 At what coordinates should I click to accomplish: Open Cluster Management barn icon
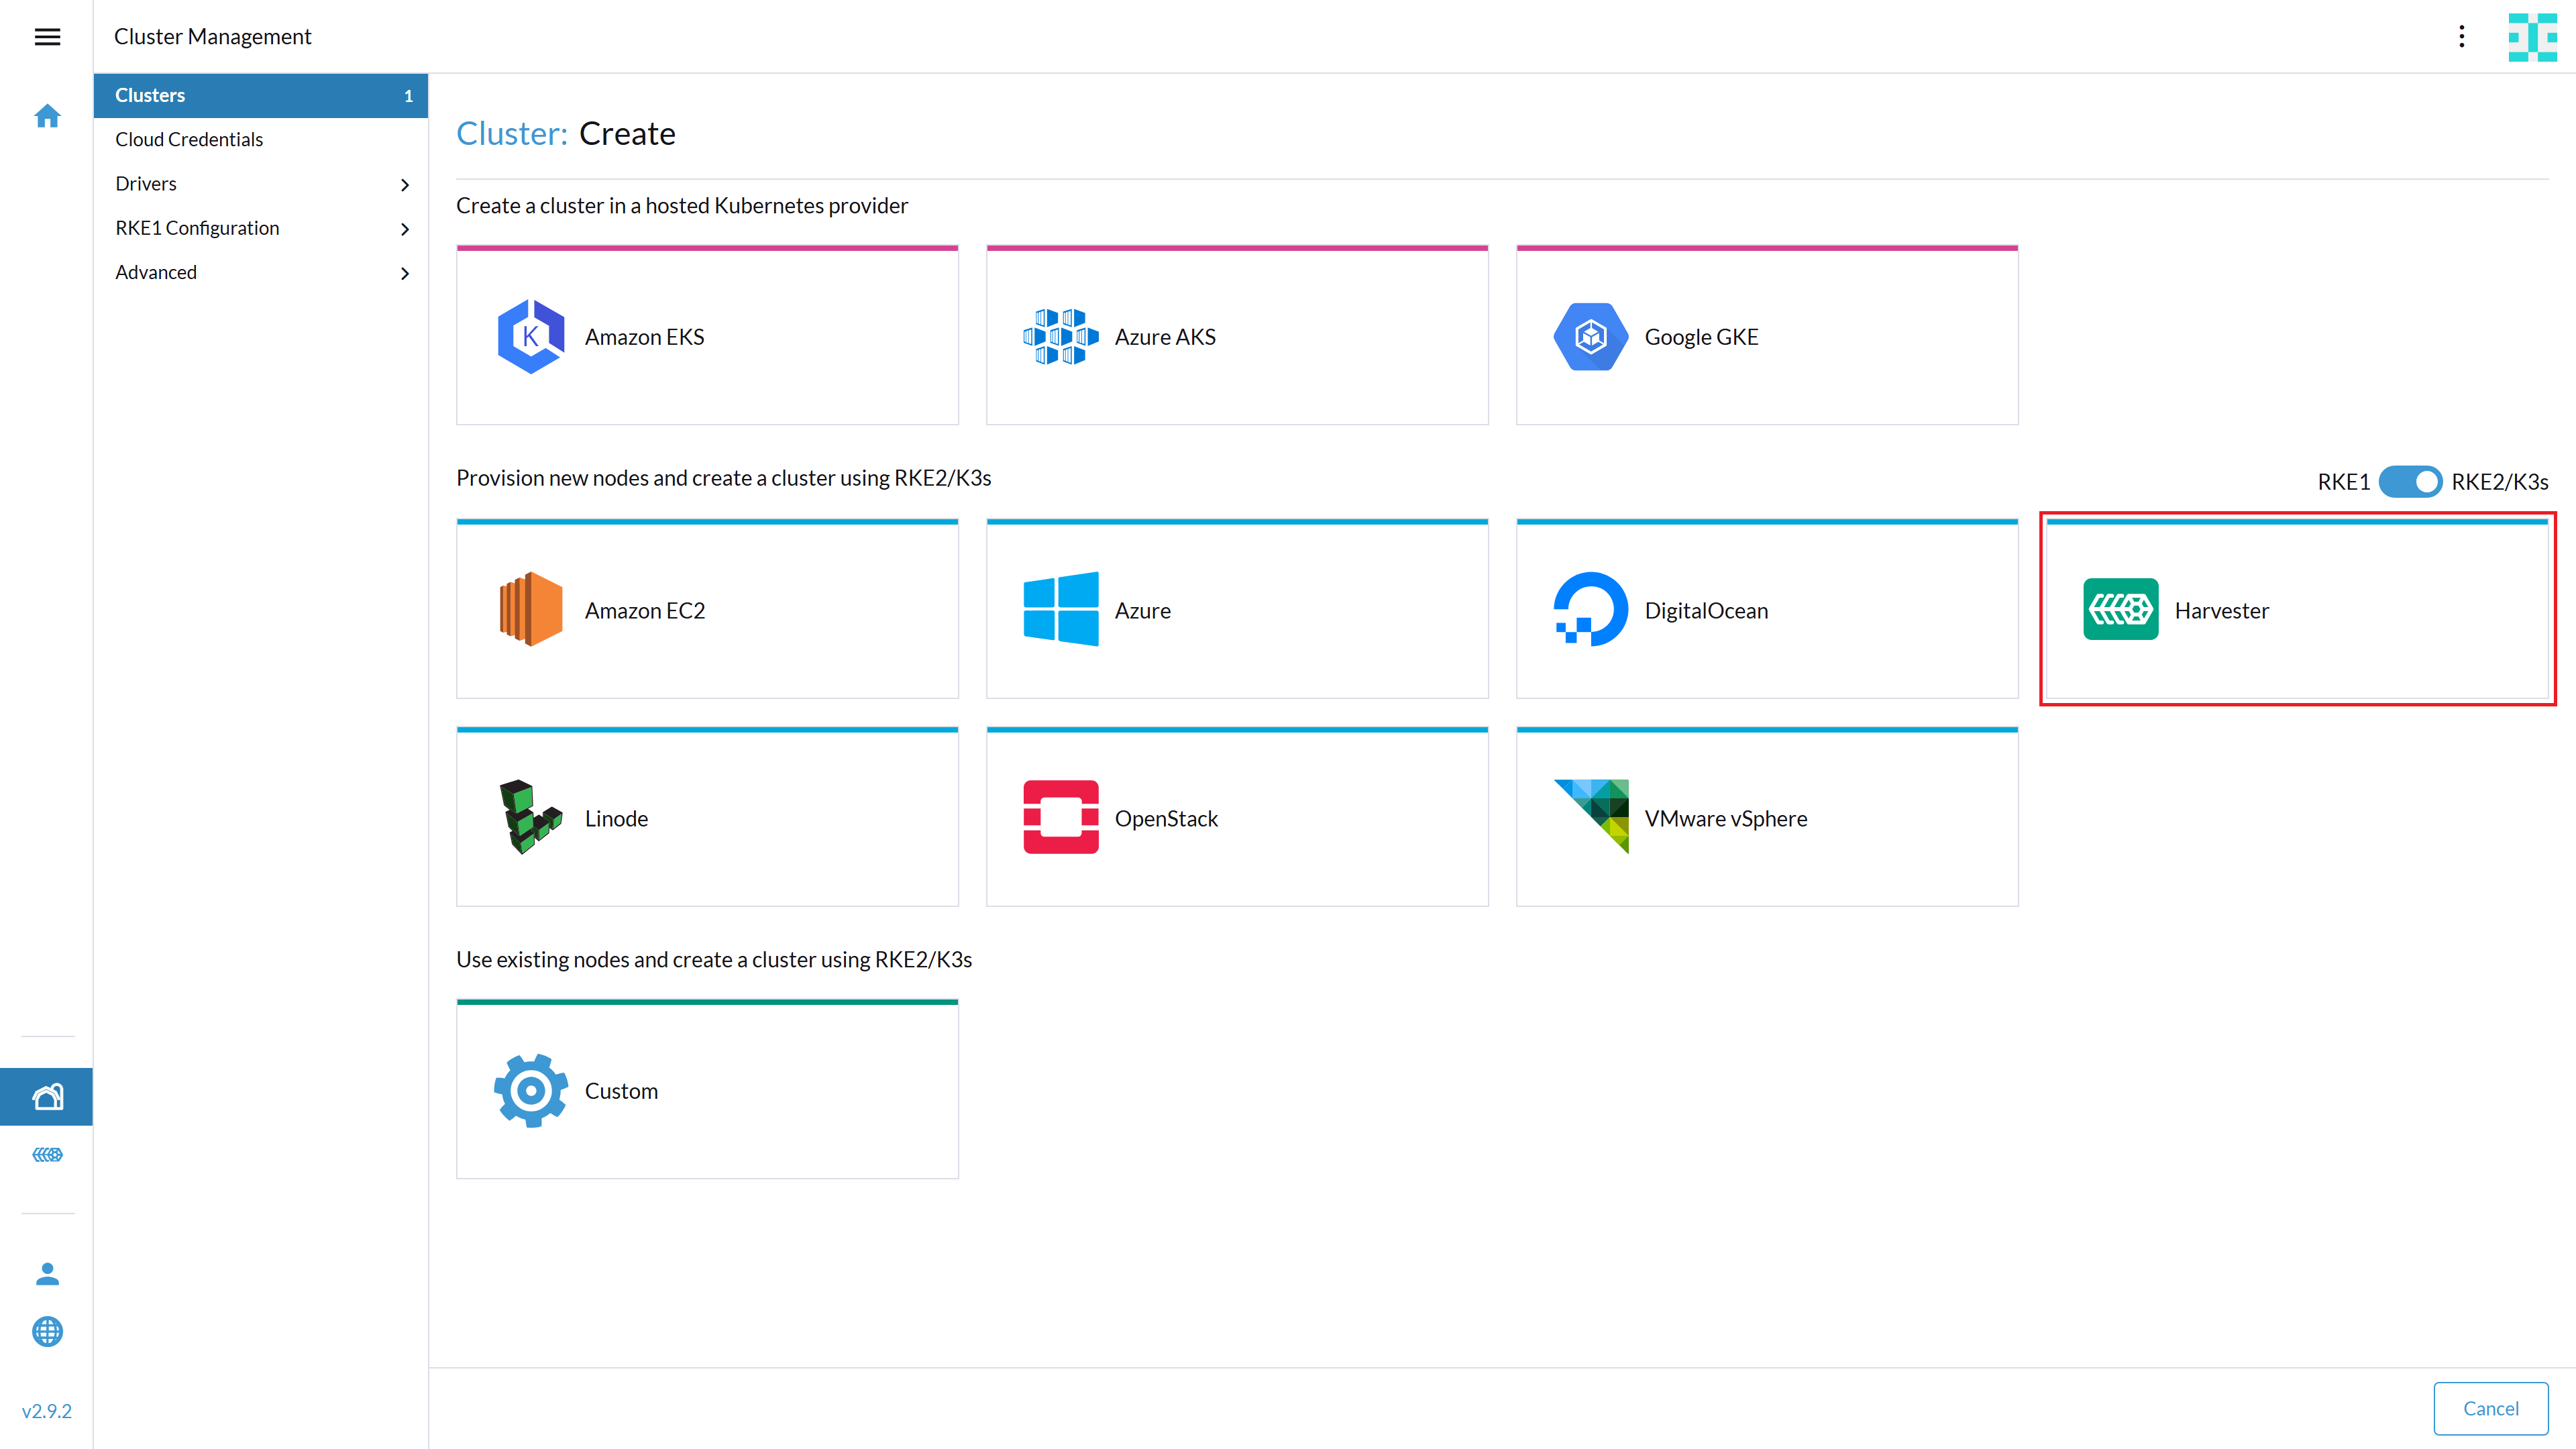click(x=47, y=1097)
